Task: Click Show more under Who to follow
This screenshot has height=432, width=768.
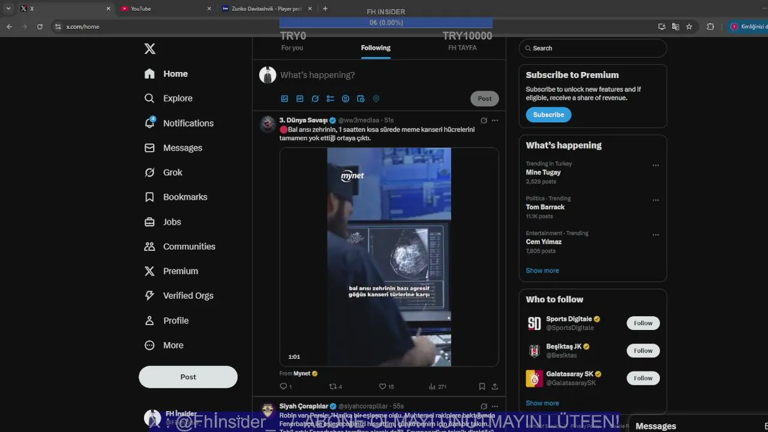Action: point(542,403)
